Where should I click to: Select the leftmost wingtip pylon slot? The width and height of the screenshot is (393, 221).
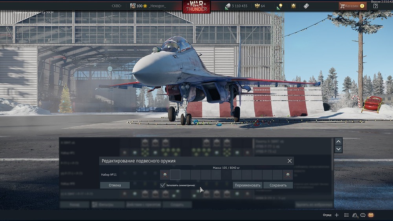click(x=165, y=175)
